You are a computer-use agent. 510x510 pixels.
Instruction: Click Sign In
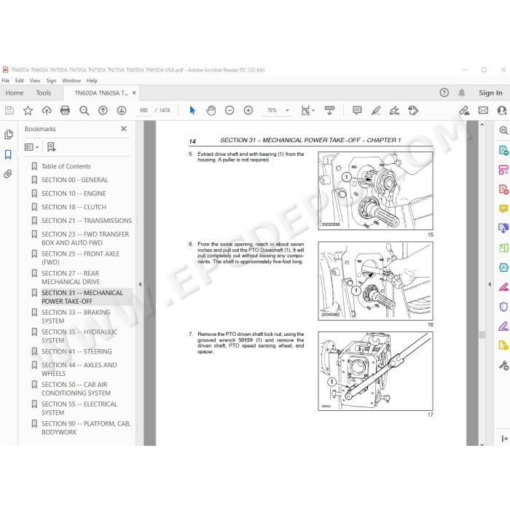[490, 93]
